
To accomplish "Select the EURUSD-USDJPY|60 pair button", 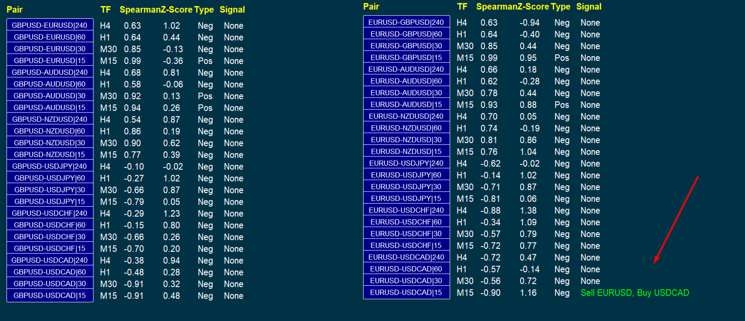I will point(406,175).
